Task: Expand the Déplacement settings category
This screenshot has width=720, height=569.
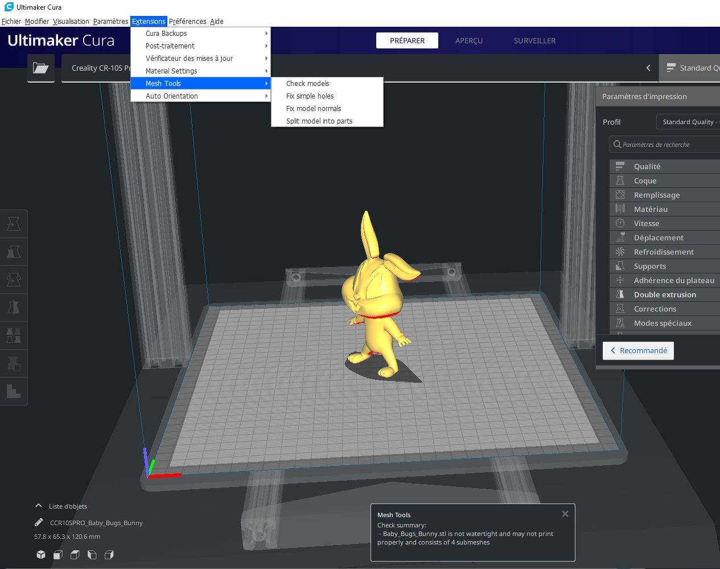Action: pyautogui.click(x=664, y=238)
